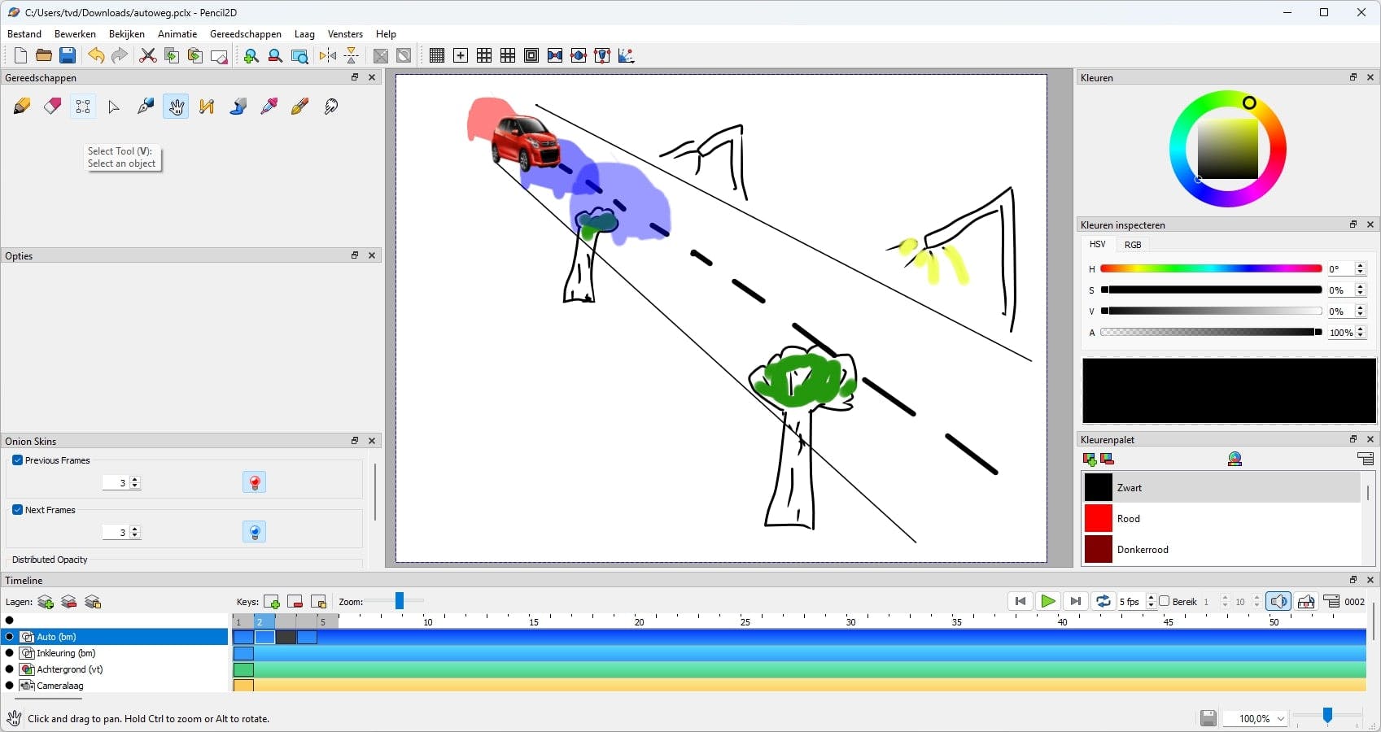Increase the fps spinner value
The image size is (1381, 732).
click(1151, 598)
